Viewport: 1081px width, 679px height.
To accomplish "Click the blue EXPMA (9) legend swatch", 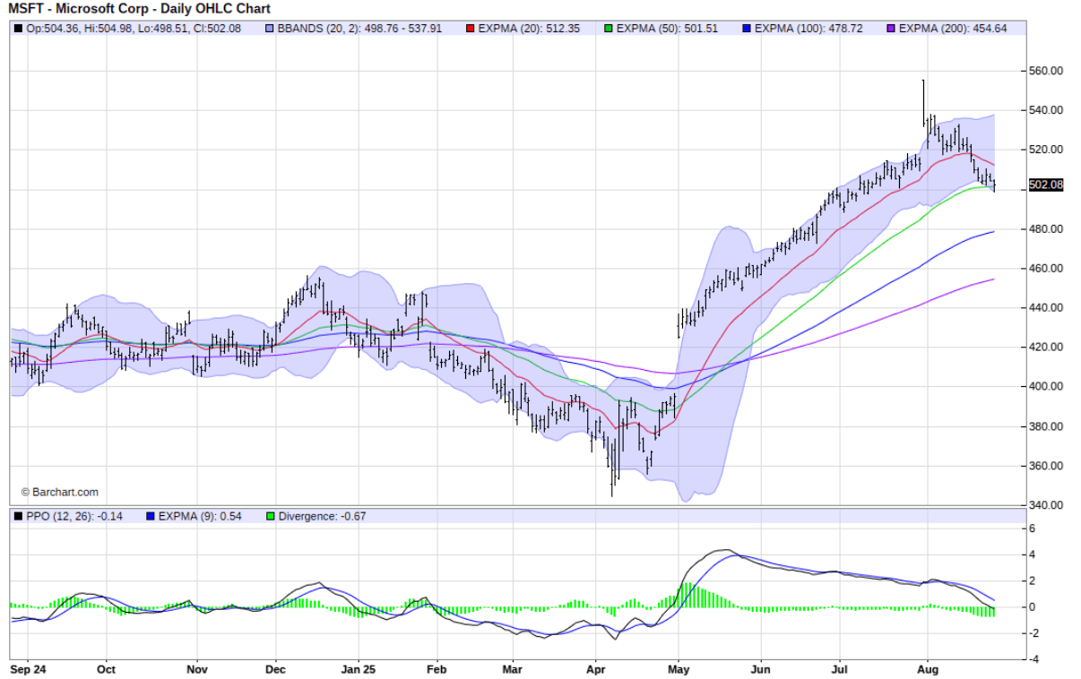I will [x=151, y=516].
